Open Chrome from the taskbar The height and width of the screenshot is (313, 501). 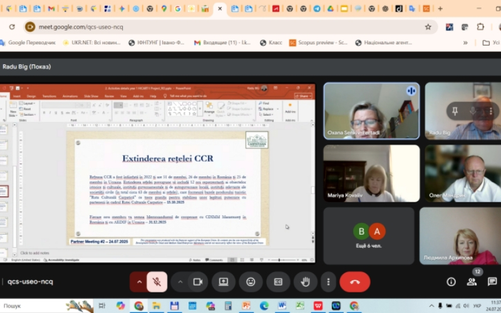[138, 305]
